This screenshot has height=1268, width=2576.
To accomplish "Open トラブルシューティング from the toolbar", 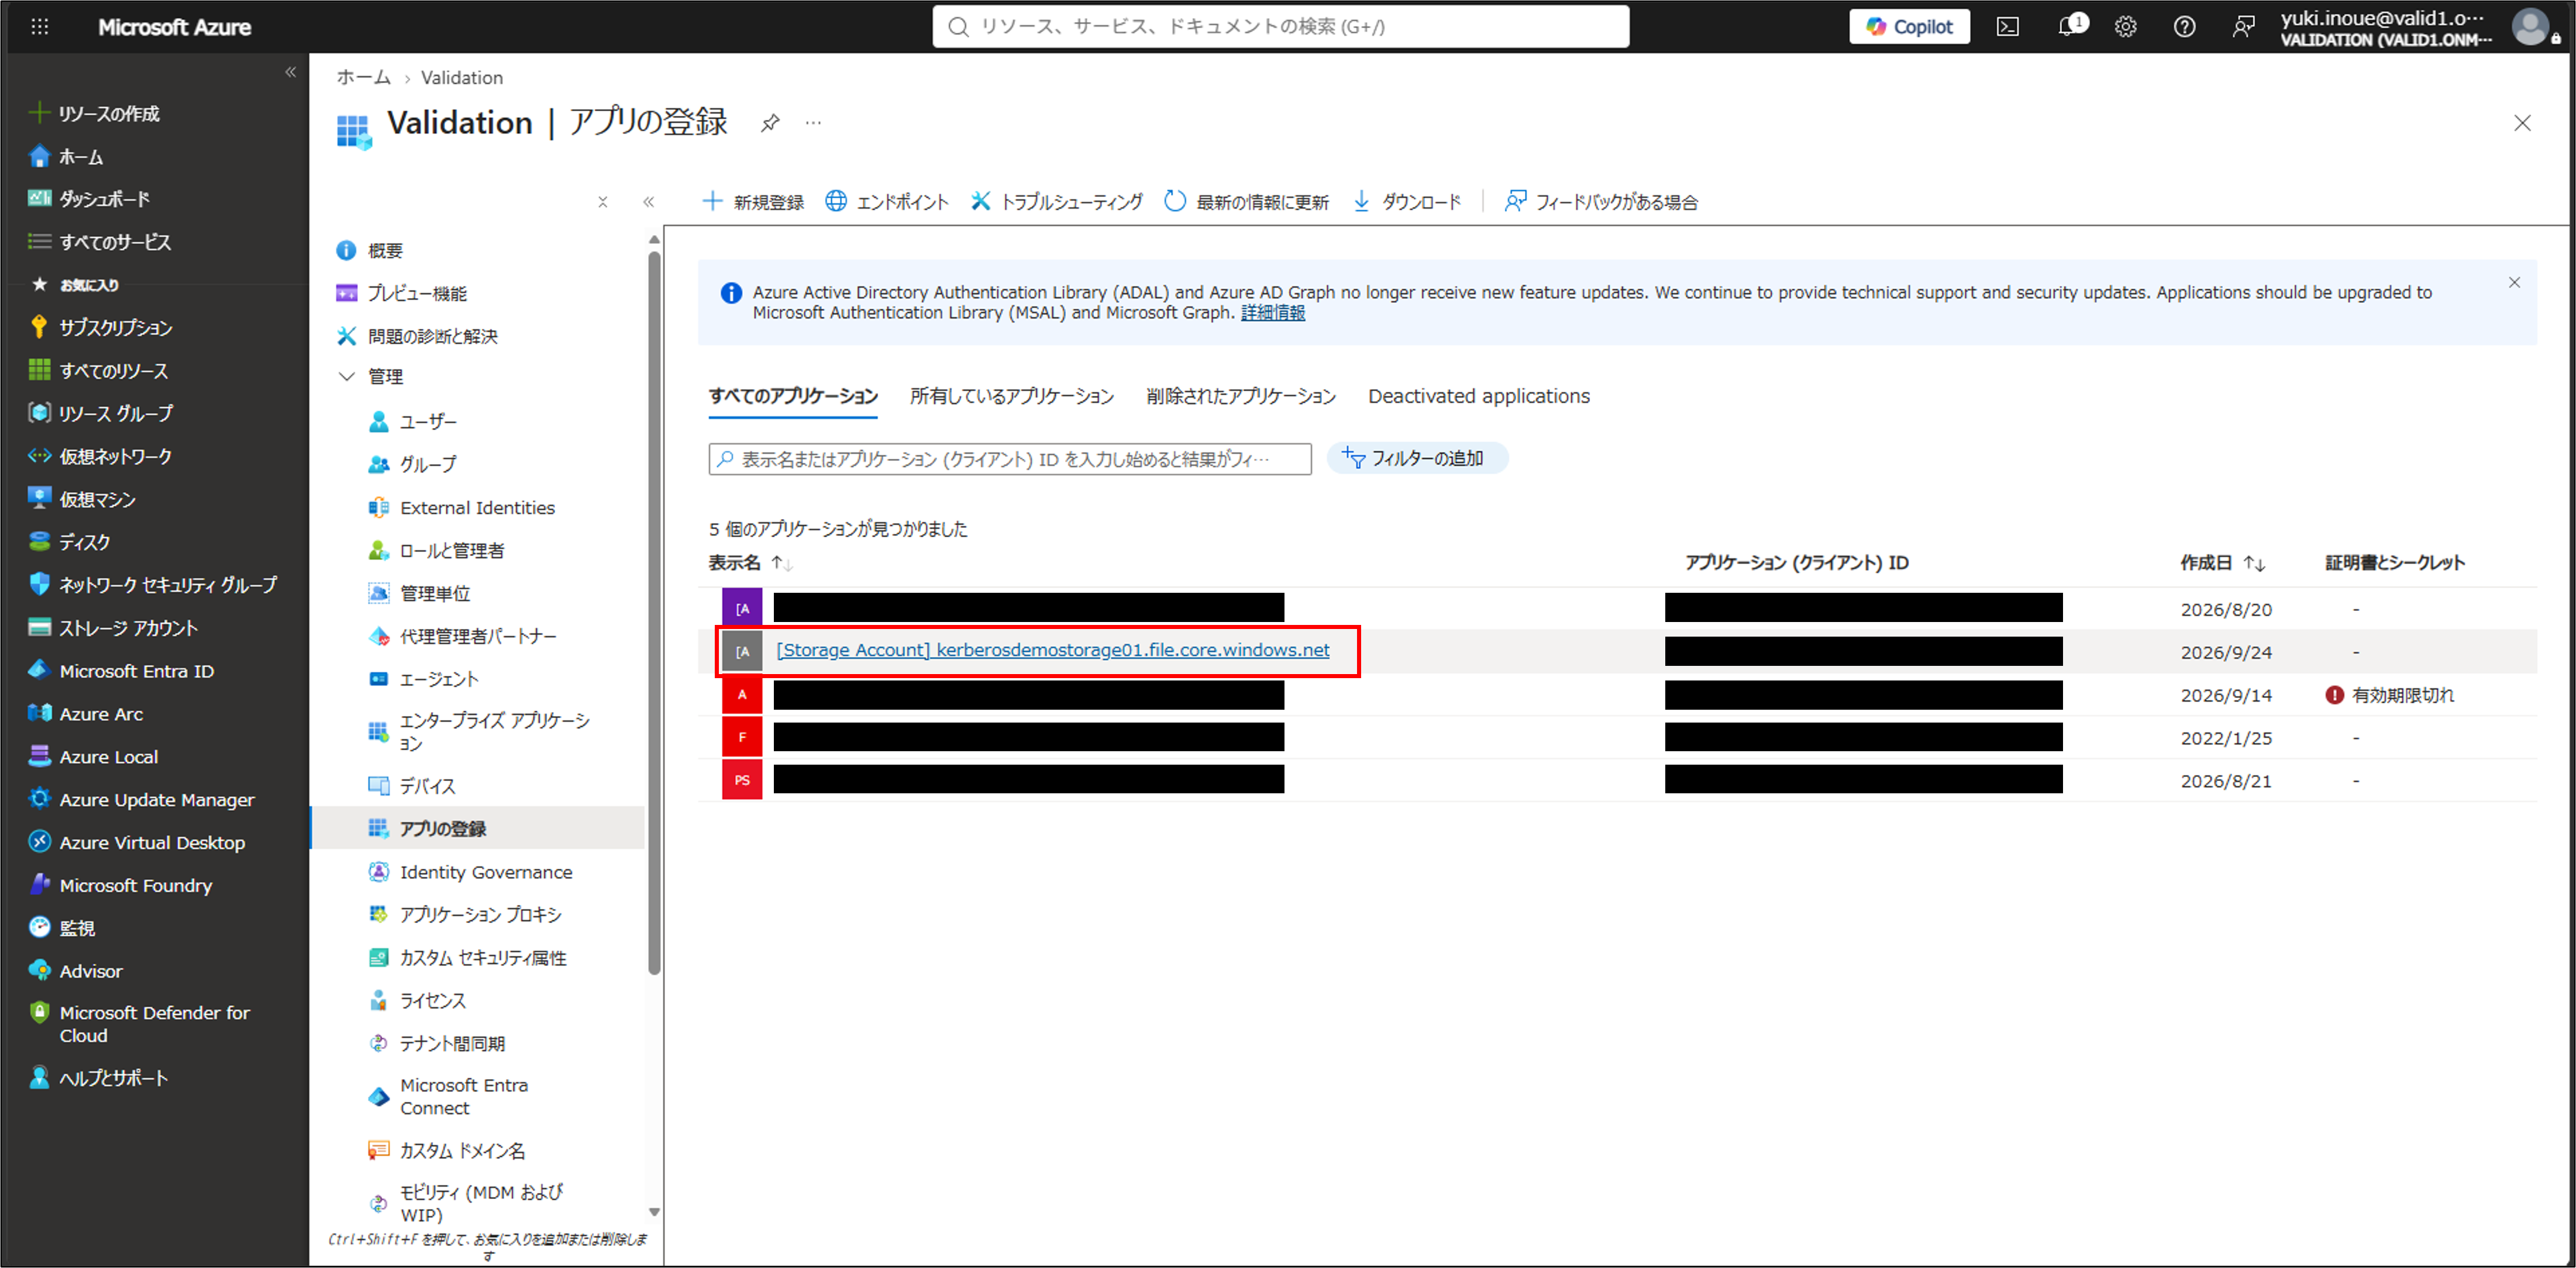I will point(1056,202).
